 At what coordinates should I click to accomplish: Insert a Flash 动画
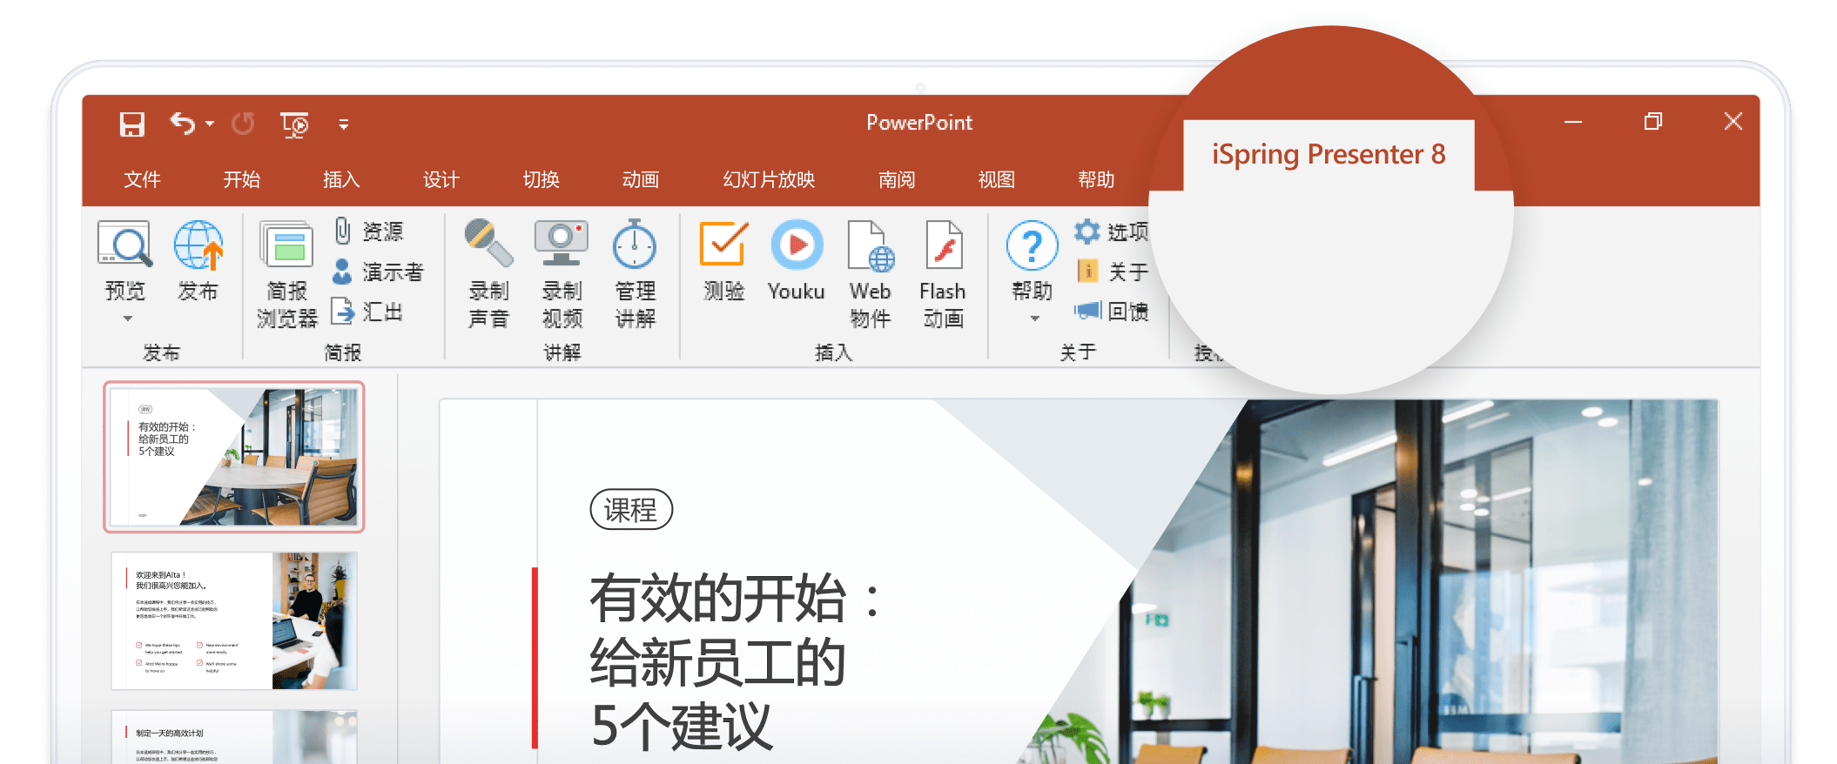pos(943,274)
